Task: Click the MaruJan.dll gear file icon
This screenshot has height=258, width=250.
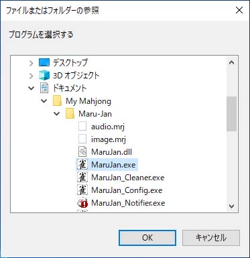Action: (82, 152)
